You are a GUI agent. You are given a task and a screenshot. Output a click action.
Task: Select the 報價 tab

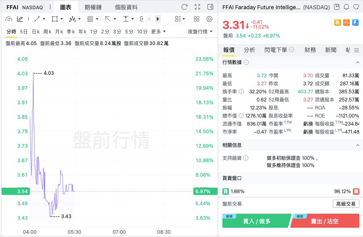click(x=229, y=50)
